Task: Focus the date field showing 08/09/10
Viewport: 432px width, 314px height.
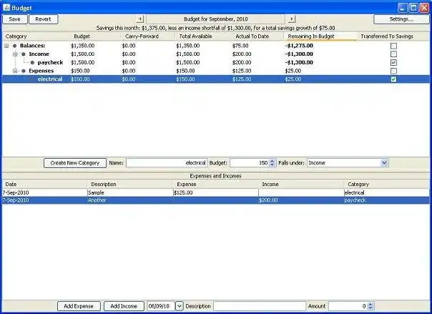Action: click(161, 306)
